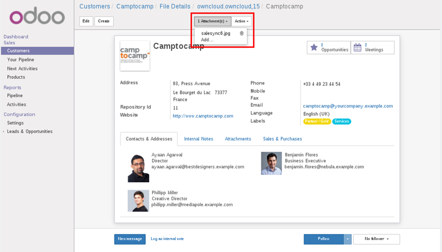Select salesync6.jpg attachment entry
442x252 pixels.
(216, 33)
